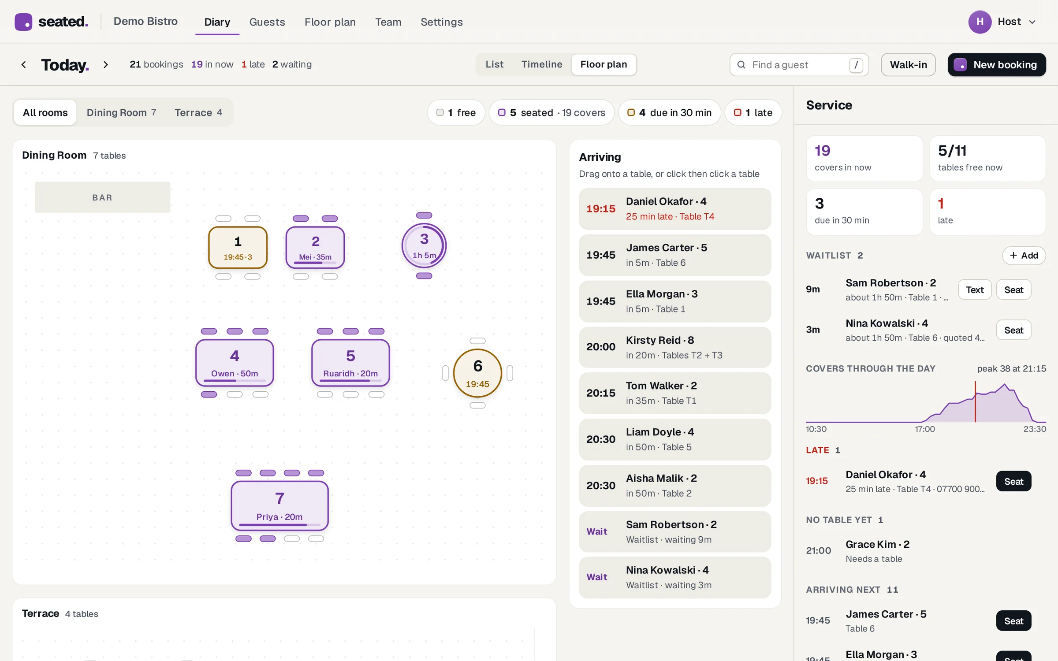
Task: Switch to List view
Action: 494,65
